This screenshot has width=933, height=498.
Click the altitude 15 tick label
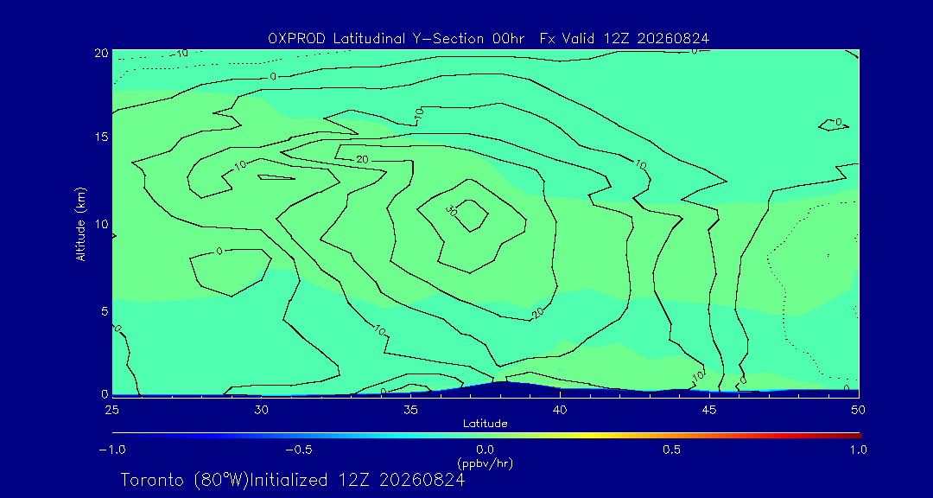(x=100, y=137)
